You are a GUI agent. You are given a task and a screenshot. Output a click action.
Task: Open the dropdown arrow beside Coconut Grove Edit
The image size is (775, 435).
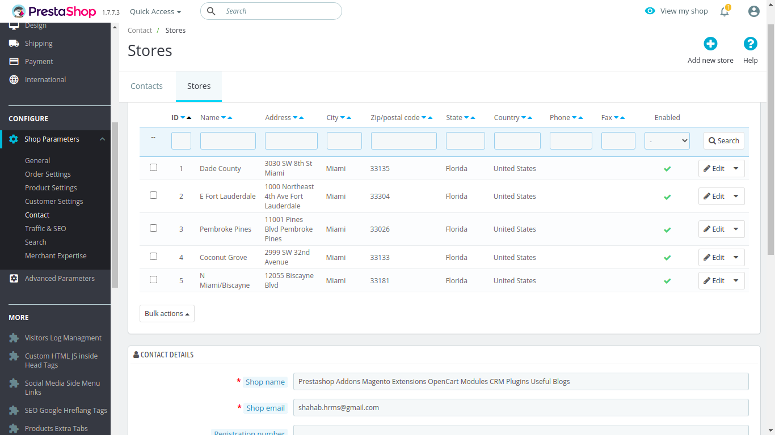(x=736, y=257)
